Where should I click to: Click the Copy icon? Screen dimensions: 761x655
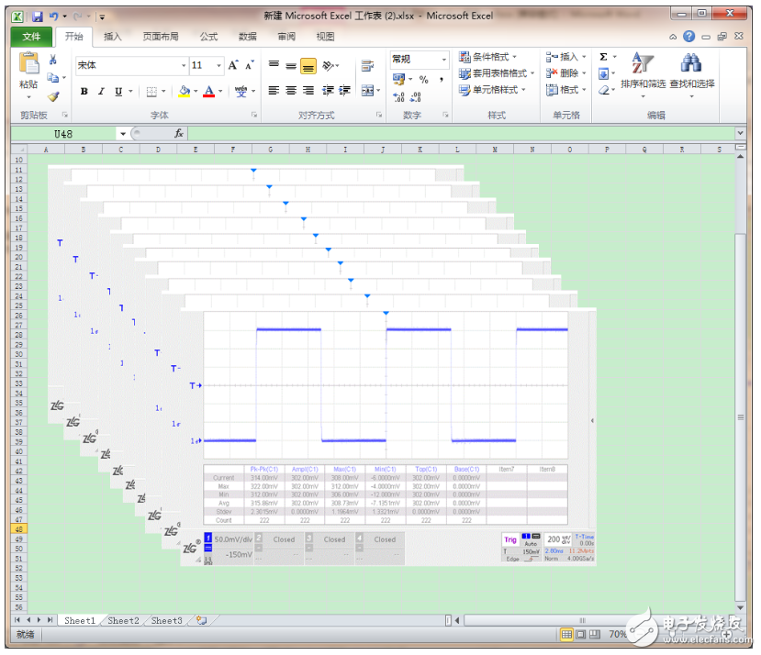click(53, 78)
